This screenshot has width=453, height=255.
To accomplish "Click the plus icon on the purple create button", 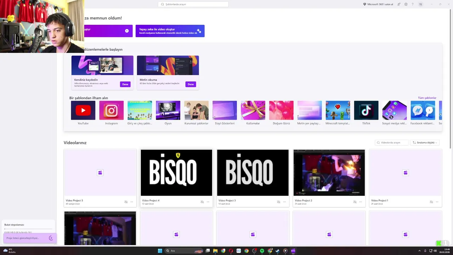I will (x=127, y=31).
